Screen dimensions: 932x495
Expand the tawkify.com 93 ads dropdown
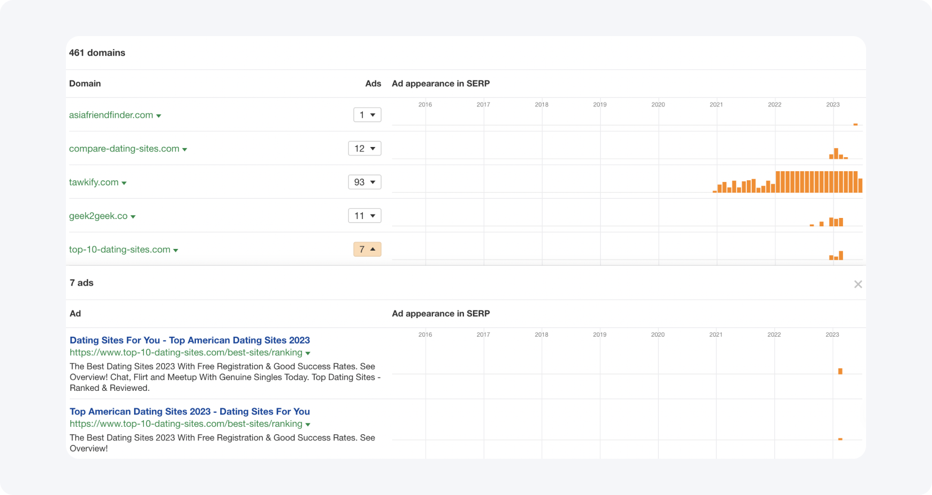[364, 182]
